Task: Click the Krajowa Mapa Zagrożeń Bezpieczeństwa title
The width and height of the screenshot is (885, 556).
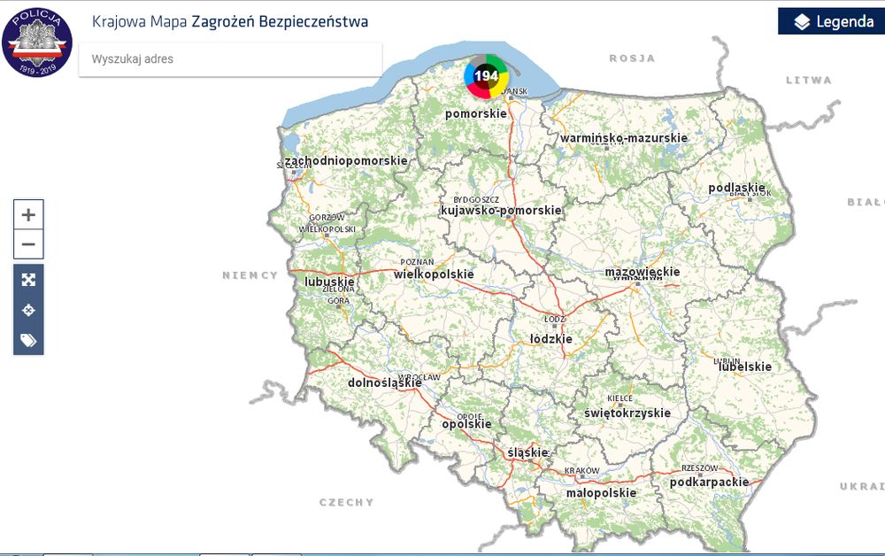Action: [x=230, y=21]
